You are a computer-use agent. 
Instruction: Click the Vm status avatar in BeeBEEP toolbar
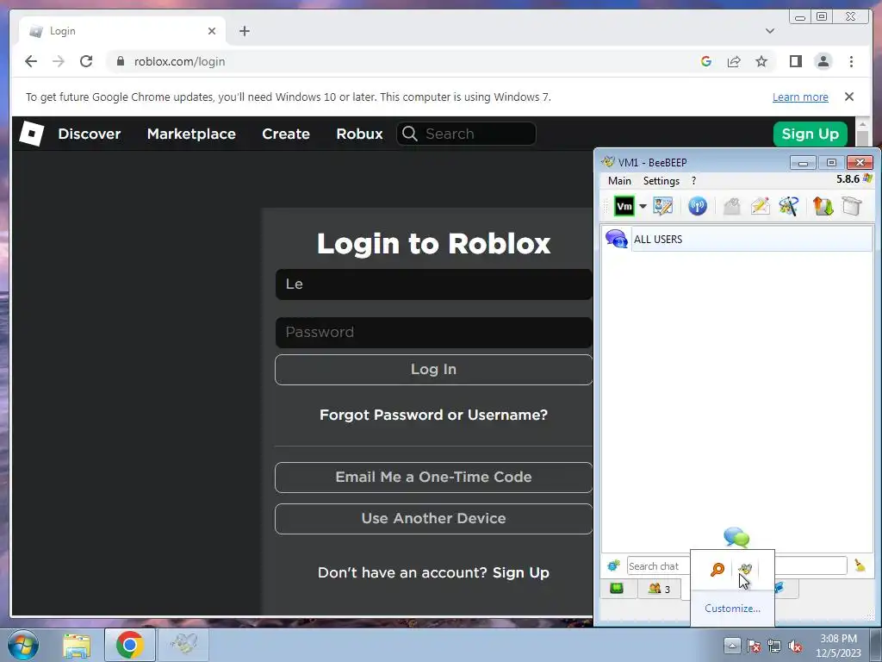point(624,207)
